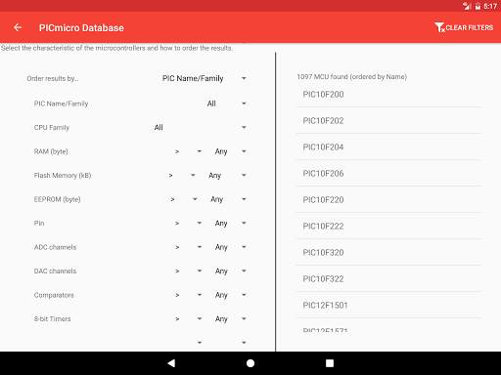Open Comparators value dropdown
The image size is (501, 375).
(230, 295)
